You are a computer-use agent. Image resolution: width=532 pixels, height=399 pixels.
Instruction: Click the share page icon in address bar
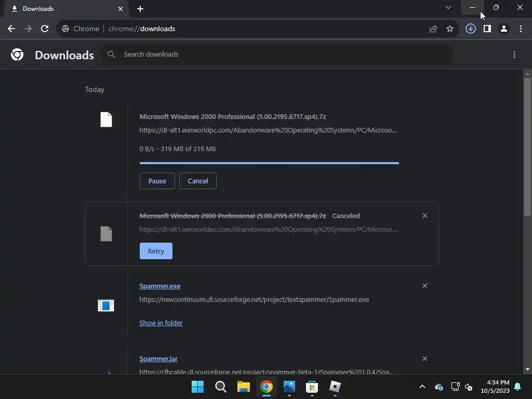click(x=433, y=29)
